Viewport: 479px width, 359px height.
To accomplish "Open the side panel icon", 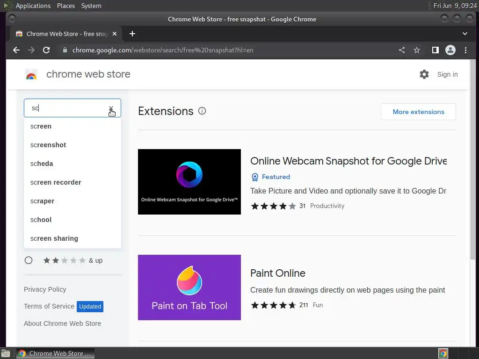I will pos(435,50).
